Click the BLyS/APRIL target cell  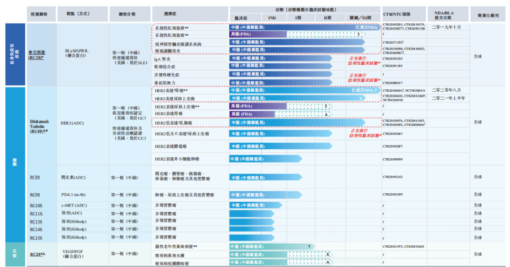[x=77, y=53]
